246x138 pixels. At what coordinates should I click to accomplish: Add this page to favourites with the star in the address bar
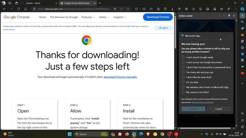(x=128, y=9)
